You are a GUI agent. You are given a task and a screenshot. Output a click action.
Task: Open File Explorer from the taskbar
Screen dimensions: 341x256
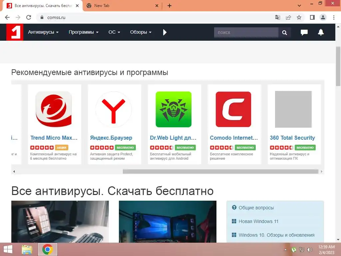pos(27,249)
